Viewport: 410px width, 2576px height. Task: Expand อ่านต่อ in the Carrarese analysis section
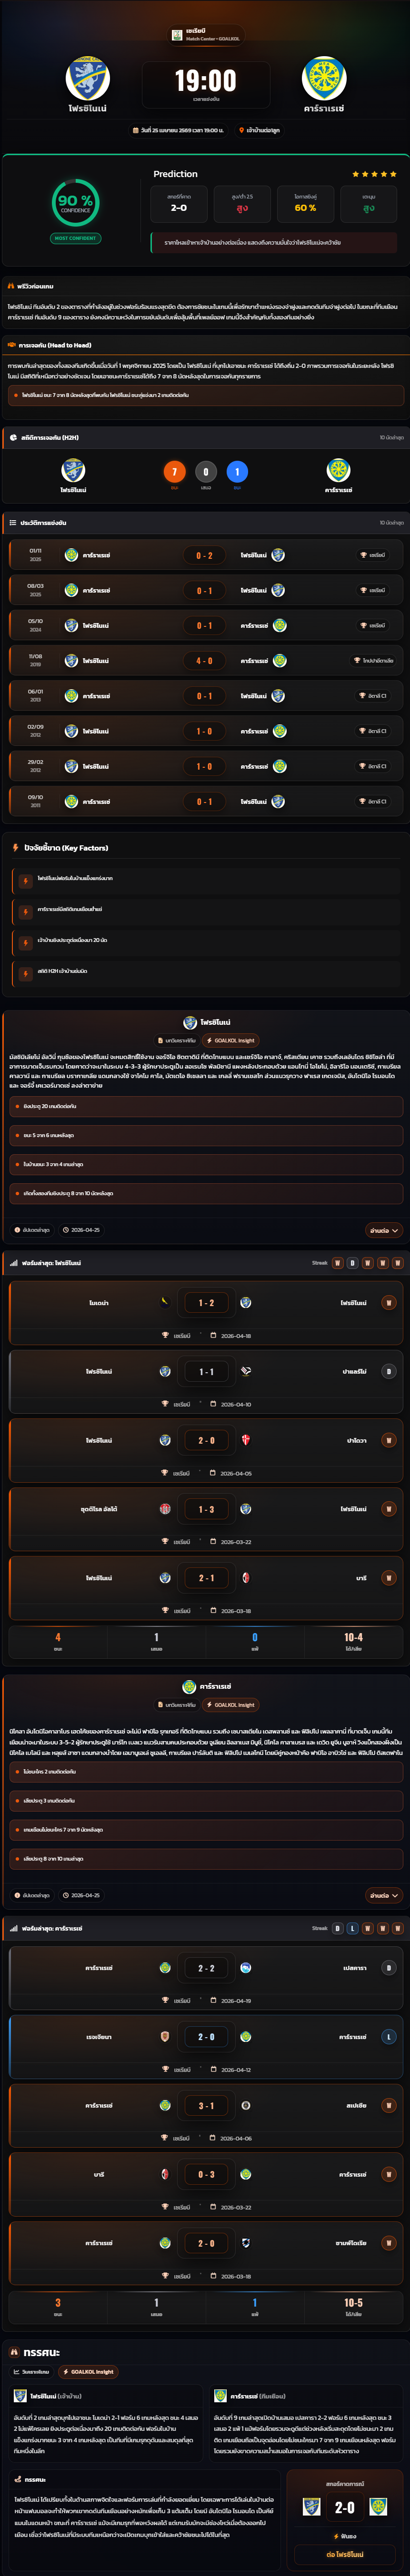coord(383,1895)
